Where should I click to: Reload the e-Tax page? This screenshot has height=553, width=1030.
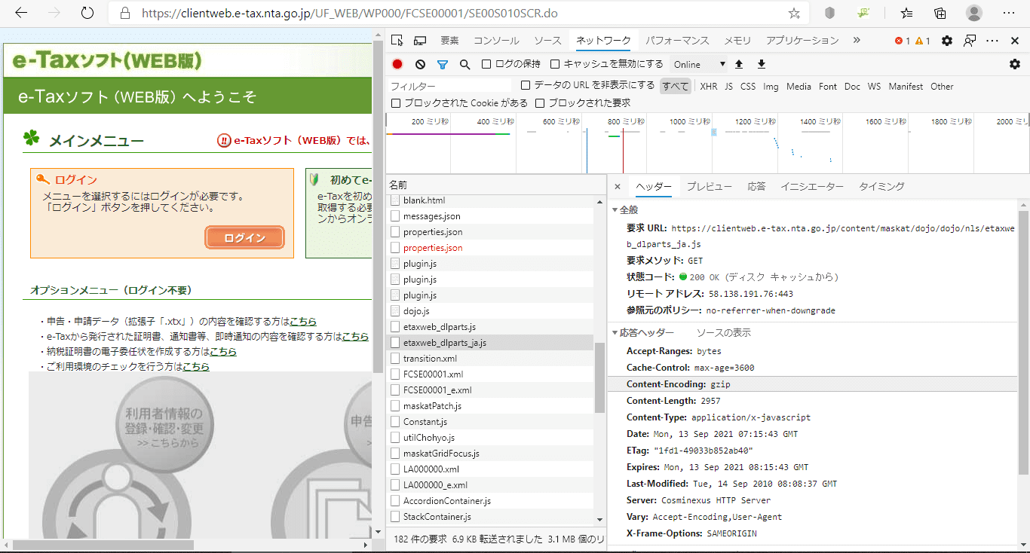(87, 14)
